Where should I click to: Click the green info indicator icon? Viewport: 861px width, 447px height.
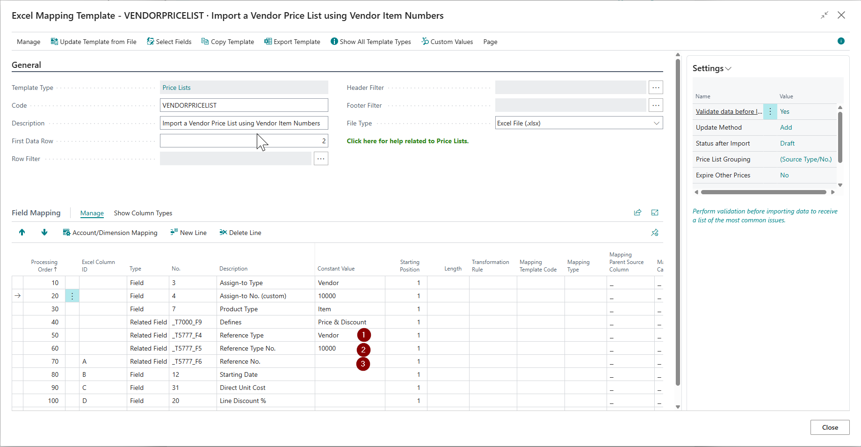841,41
